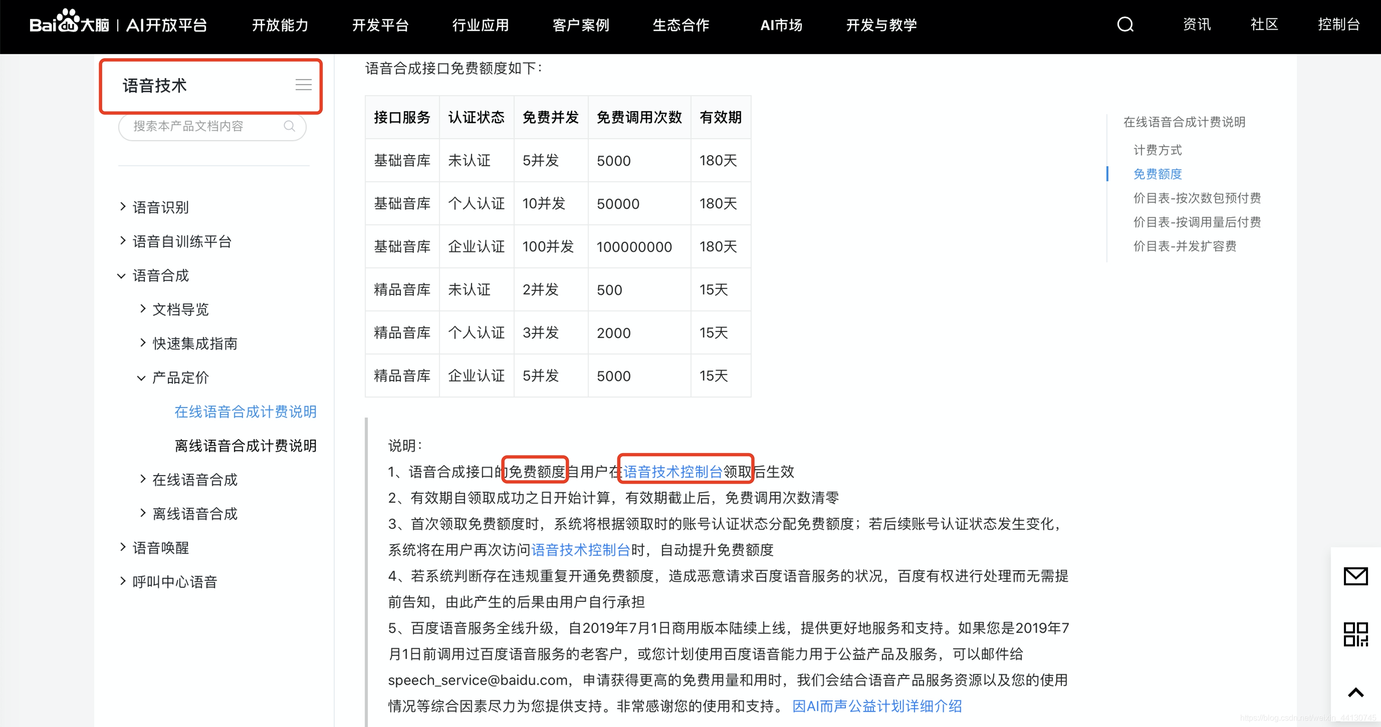Click the magnifier icon in docs search box
1381x727 pixels.
(290, 126)
